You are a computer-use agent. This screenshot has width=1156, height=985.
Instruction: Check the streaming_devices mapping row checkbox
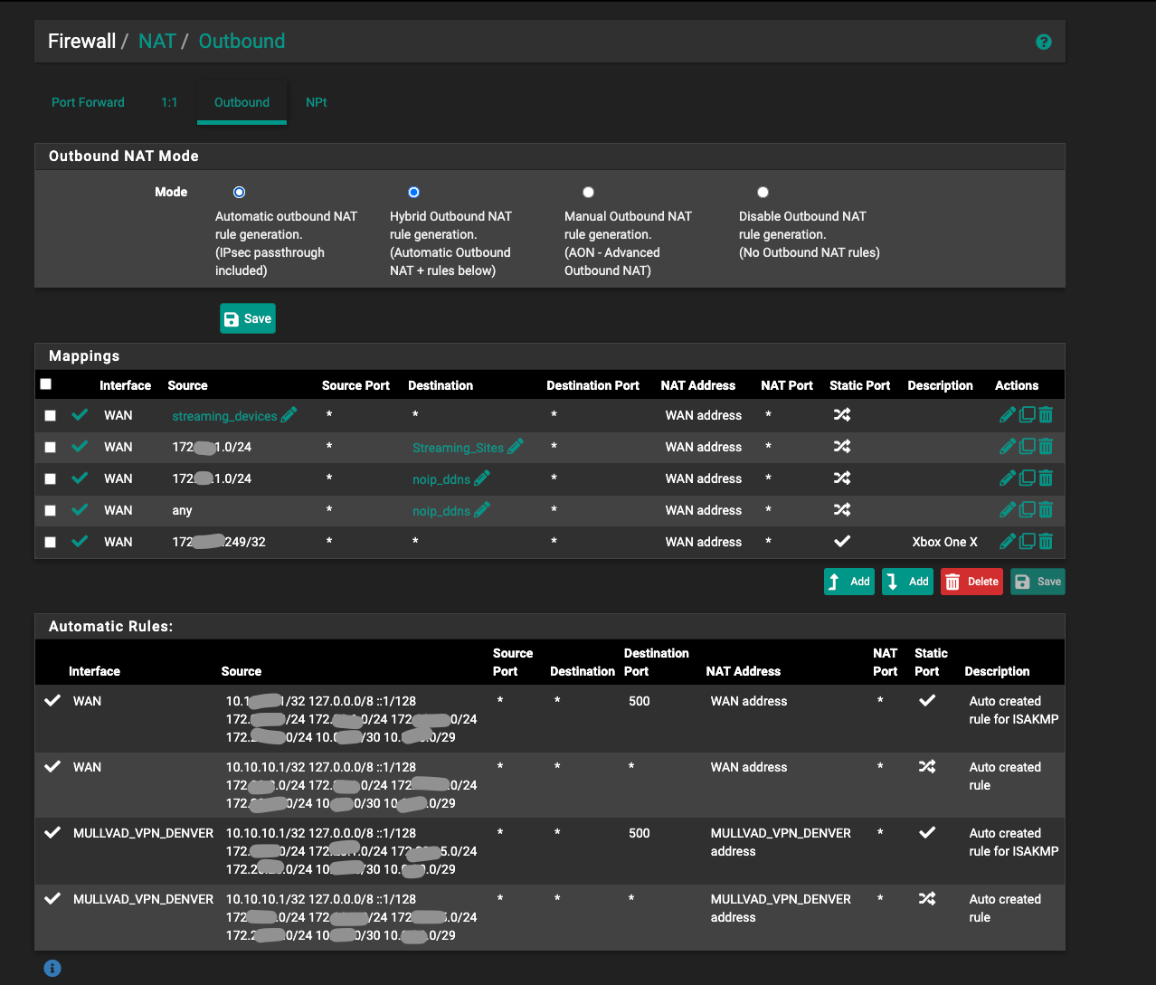click(x=51, y=416)
